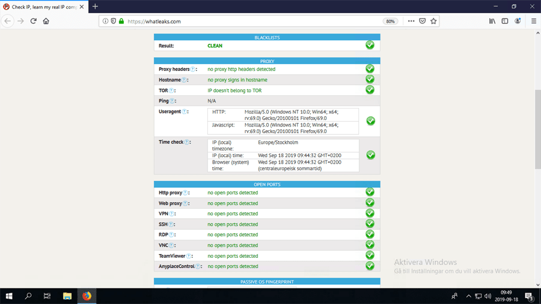Image resolution: width=541 pixels, height=304 pixels.
Task: Open a new tab
Action: pyautogui.click(x=95, y=7)
